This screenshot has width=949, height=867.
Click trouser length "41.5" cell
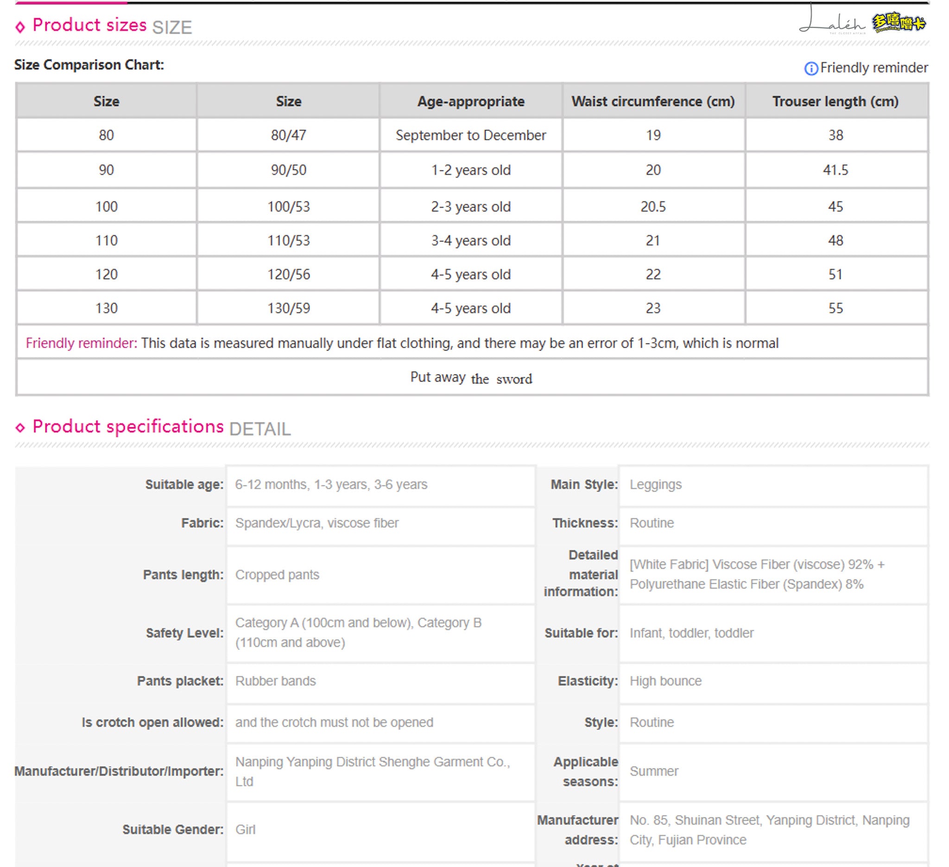835,170
